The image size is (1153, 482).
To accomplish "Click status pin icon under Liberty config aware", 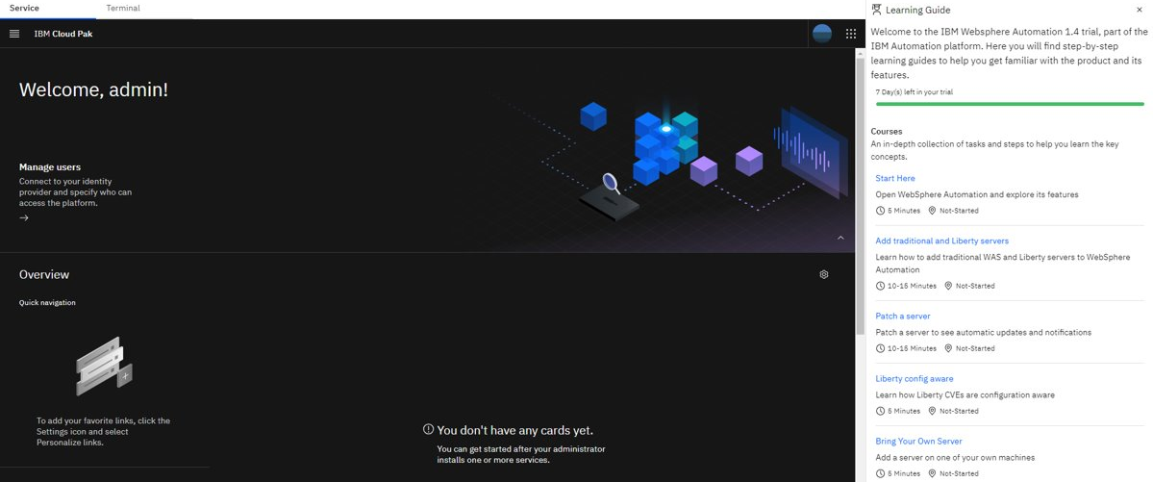I will tap(932, 411).
